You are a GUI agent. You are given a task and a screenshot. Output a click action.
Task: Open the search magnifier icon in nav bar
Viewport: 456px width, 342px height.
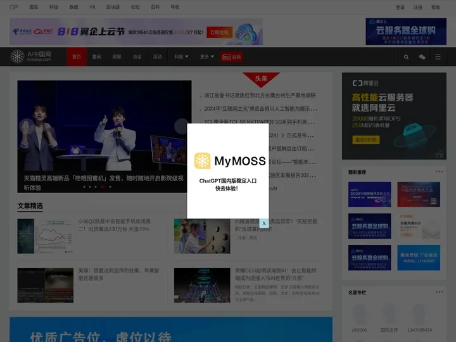coord(406,57)
